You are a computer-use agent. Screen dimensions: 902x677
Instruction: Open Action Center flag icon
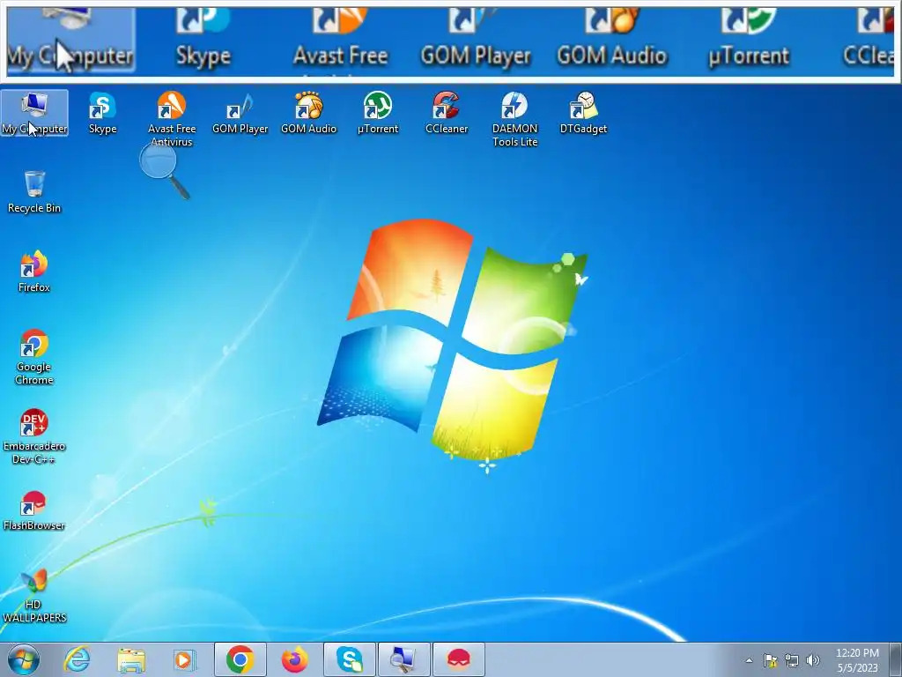770,660
